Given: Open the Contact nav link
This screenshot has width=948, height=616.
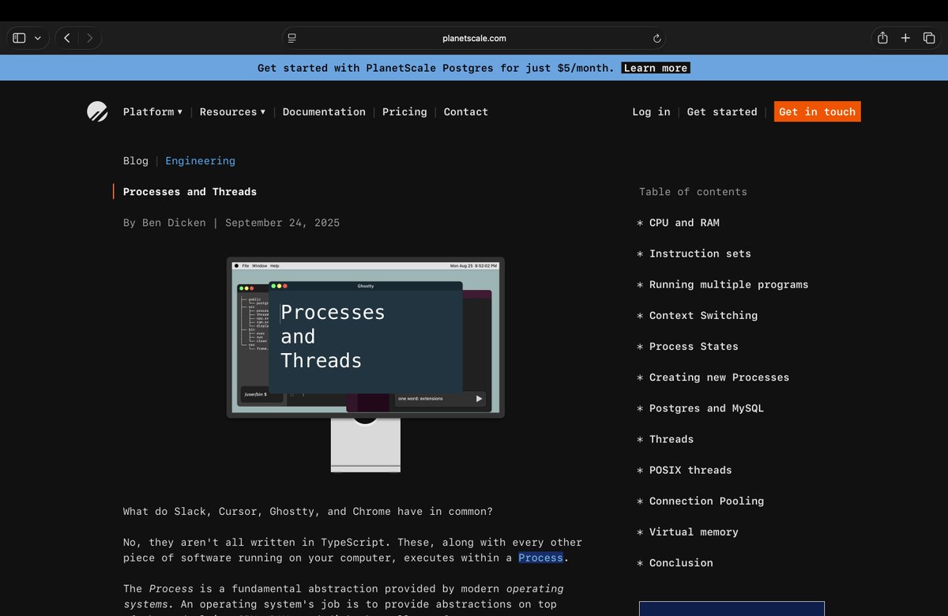Looking at the screenshot, I should pos(466,111).
